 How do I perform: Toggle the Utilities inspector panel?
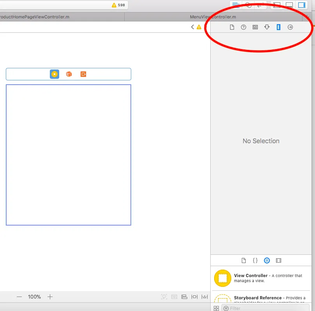(x=302, y=5)
